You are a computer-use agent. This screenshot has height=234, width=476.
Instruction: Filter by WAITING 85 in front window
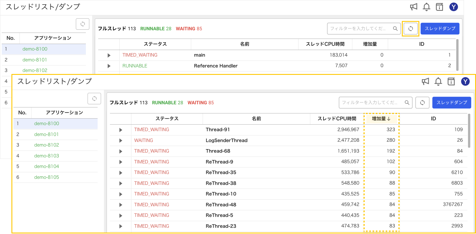pos(201,103)
